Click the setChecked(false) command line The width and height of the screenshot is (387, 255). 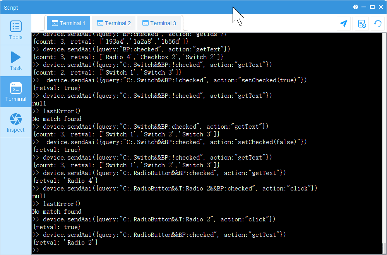click(170, 142)
